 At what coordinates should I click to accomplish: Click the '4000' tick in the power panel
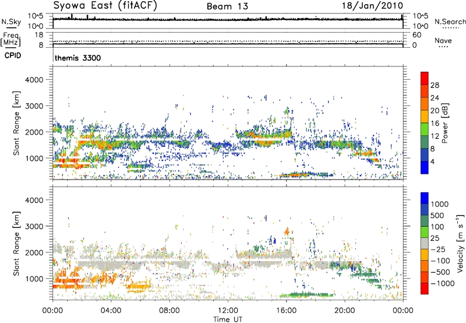[x=34, y=80]
